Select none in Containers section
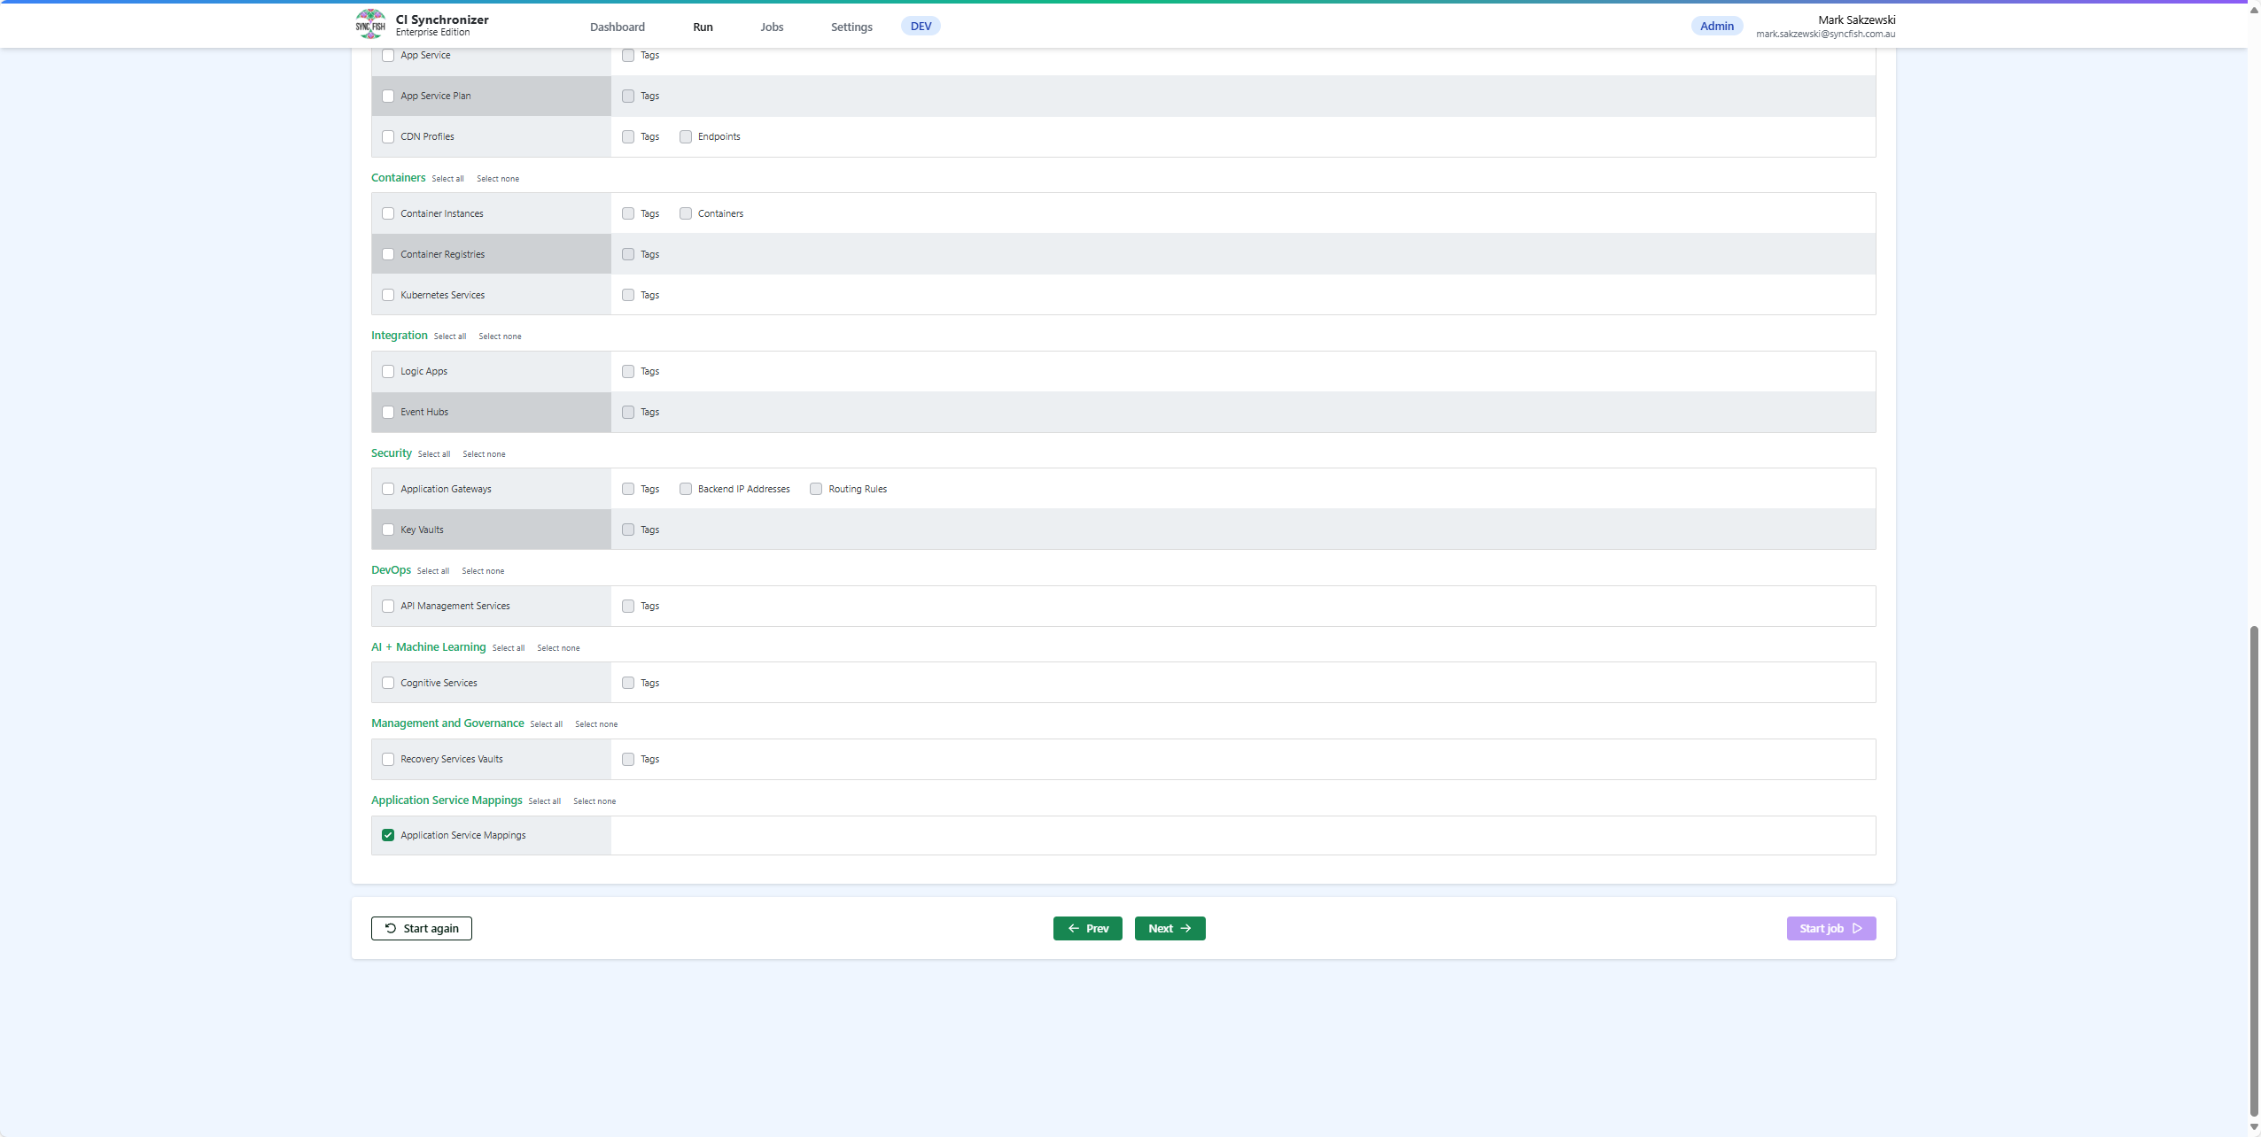Viewport: 2261px width, 1137px height. tap(498, 179)
